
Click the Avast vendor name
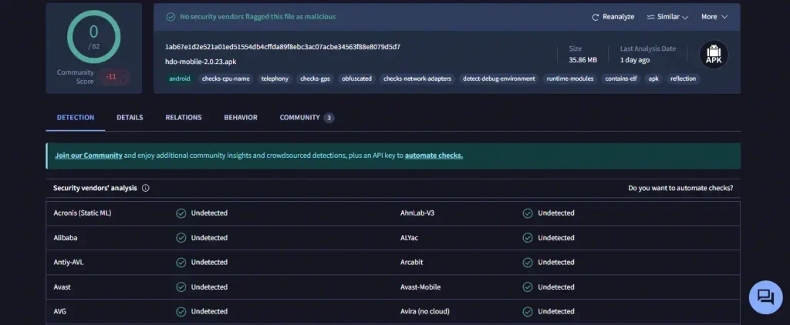point(62,287)
